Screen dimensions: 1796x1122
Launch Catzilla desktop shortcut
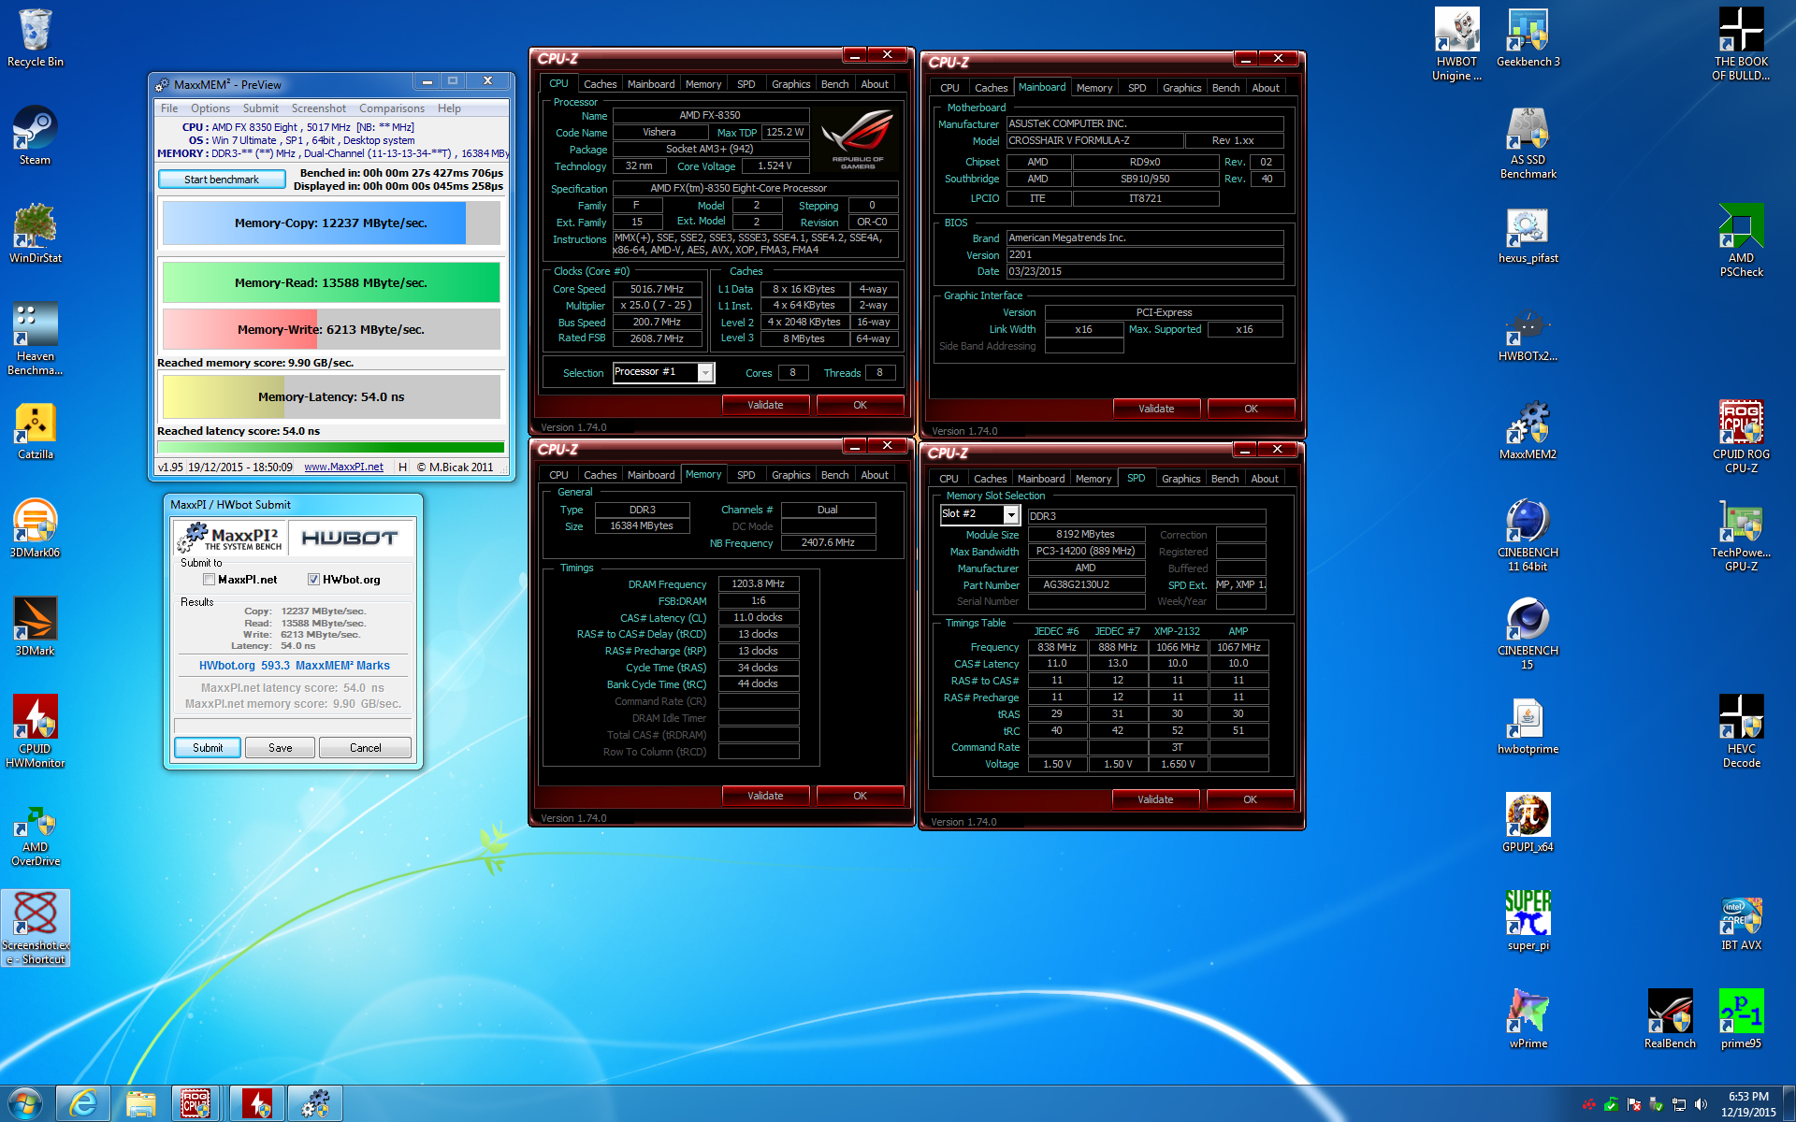[x=36, y=430]
